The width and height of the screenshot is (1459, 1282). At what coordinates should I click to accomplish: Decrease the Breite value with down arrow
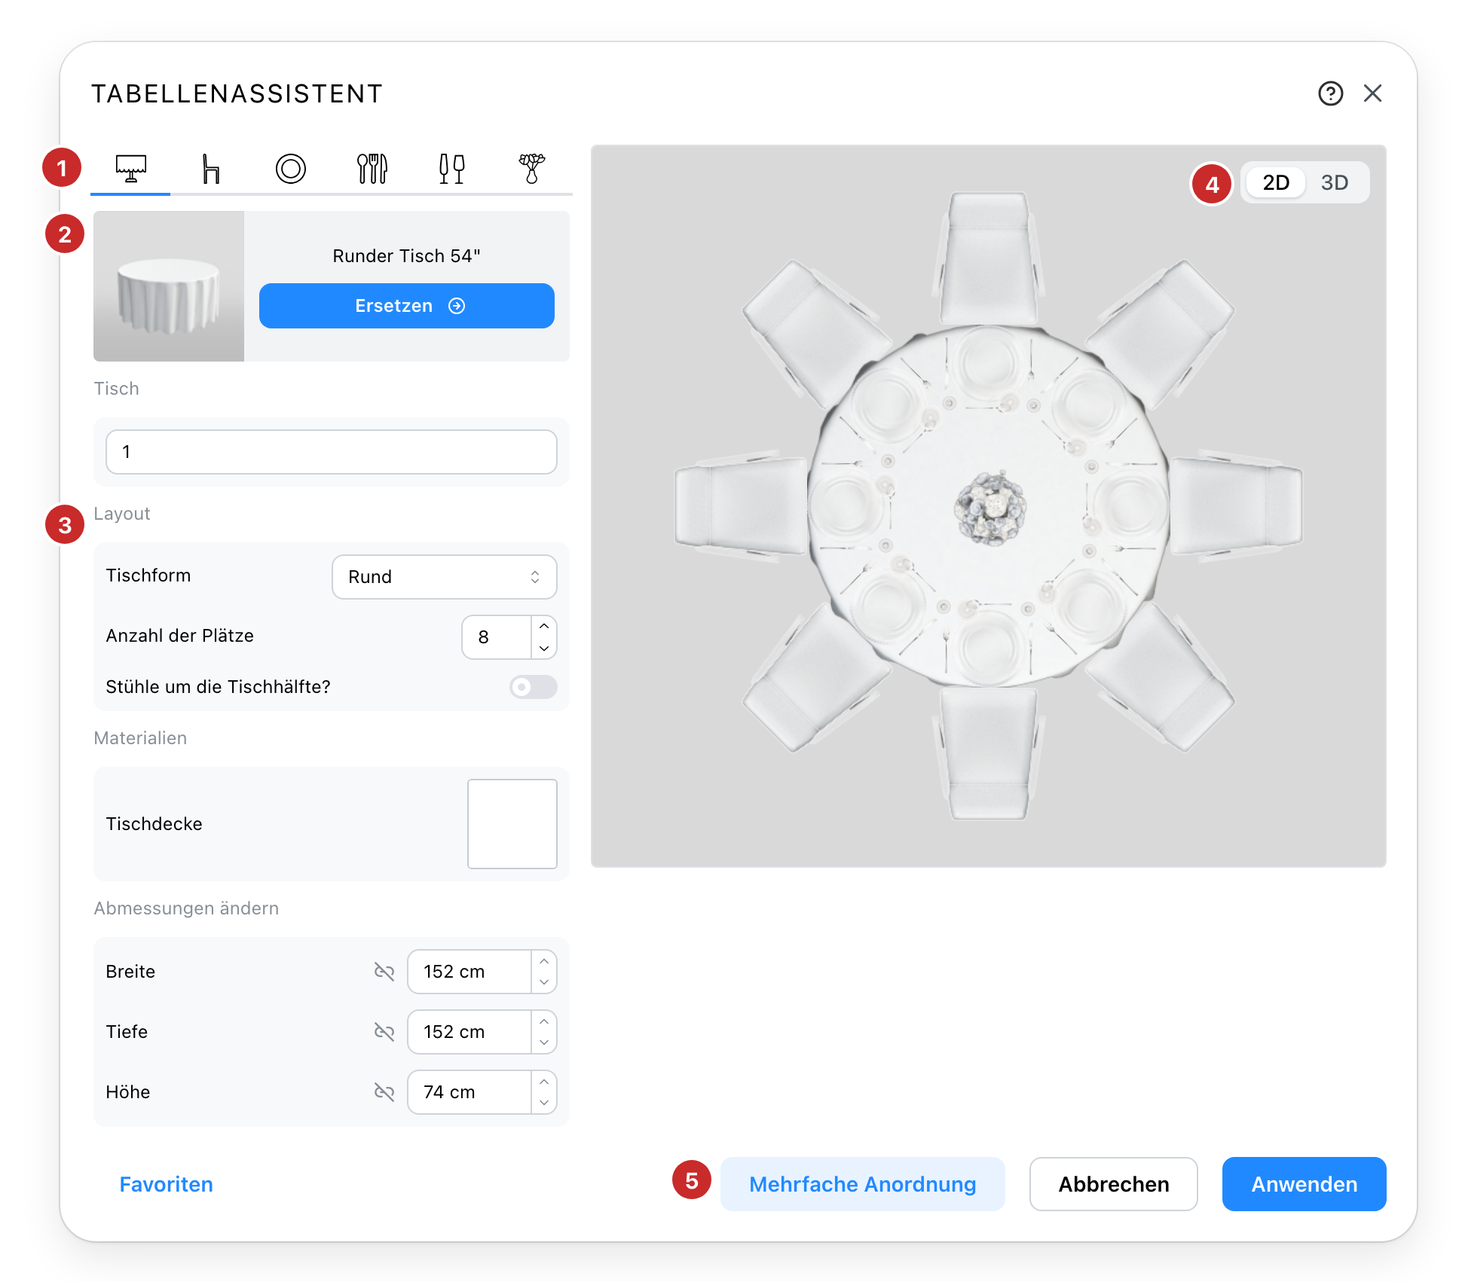coord(544,982)
